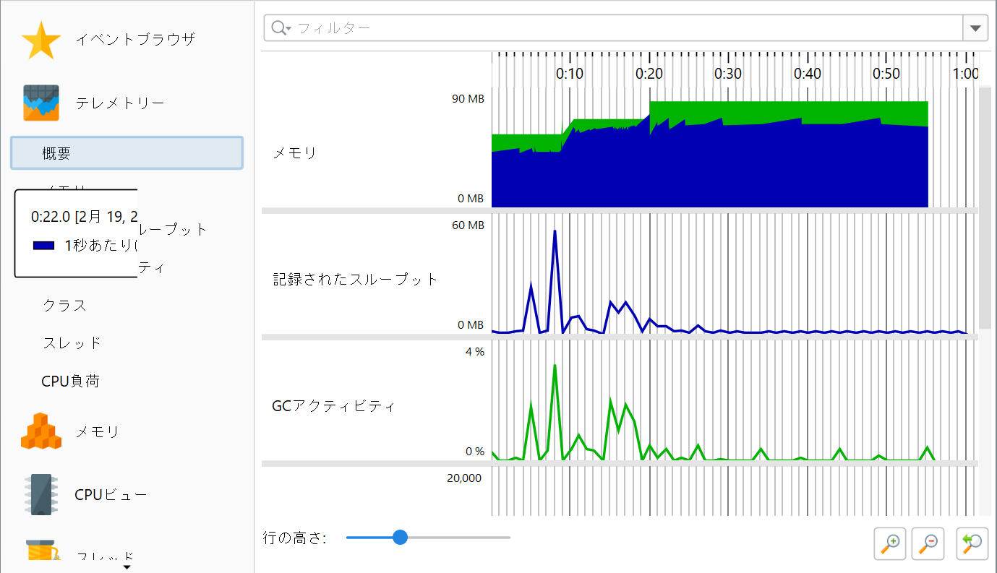Click the 20,000 axis label
This screenshot has width=997, height=573.
click(463, 478)
